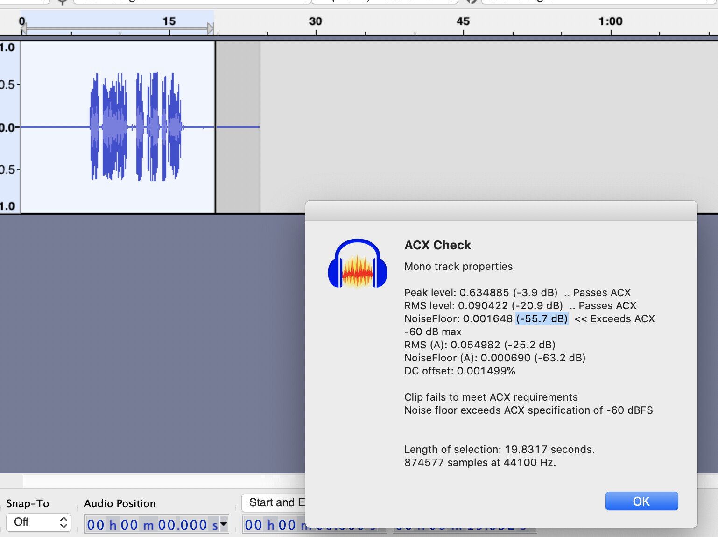Click the 'RMS level: 0.090422' line
This screenshot has width=718, height=537.
click(520, 305)
